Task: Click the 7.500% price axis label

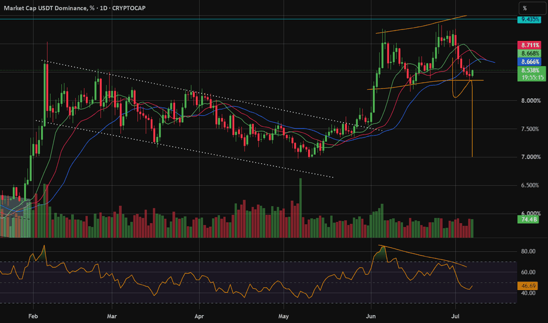Action: (530, 129)
